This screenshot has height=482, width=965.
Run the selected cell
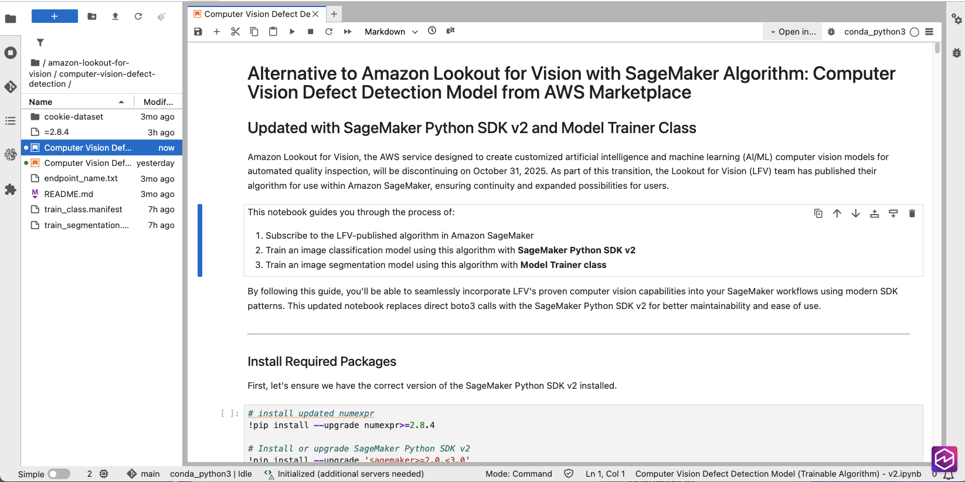pyautogui.click(x=292, y=32)
